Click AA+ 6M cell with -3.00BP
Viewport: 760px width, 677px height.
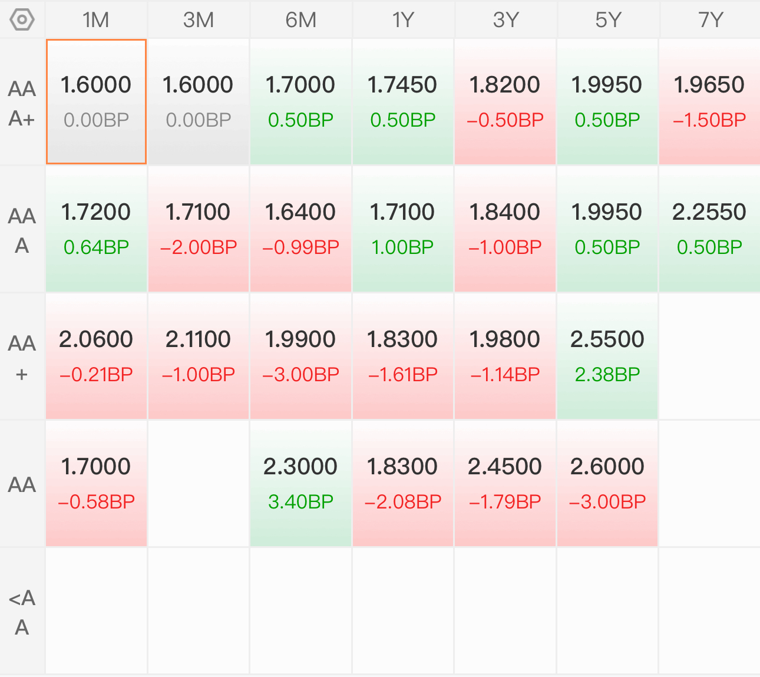300,356
